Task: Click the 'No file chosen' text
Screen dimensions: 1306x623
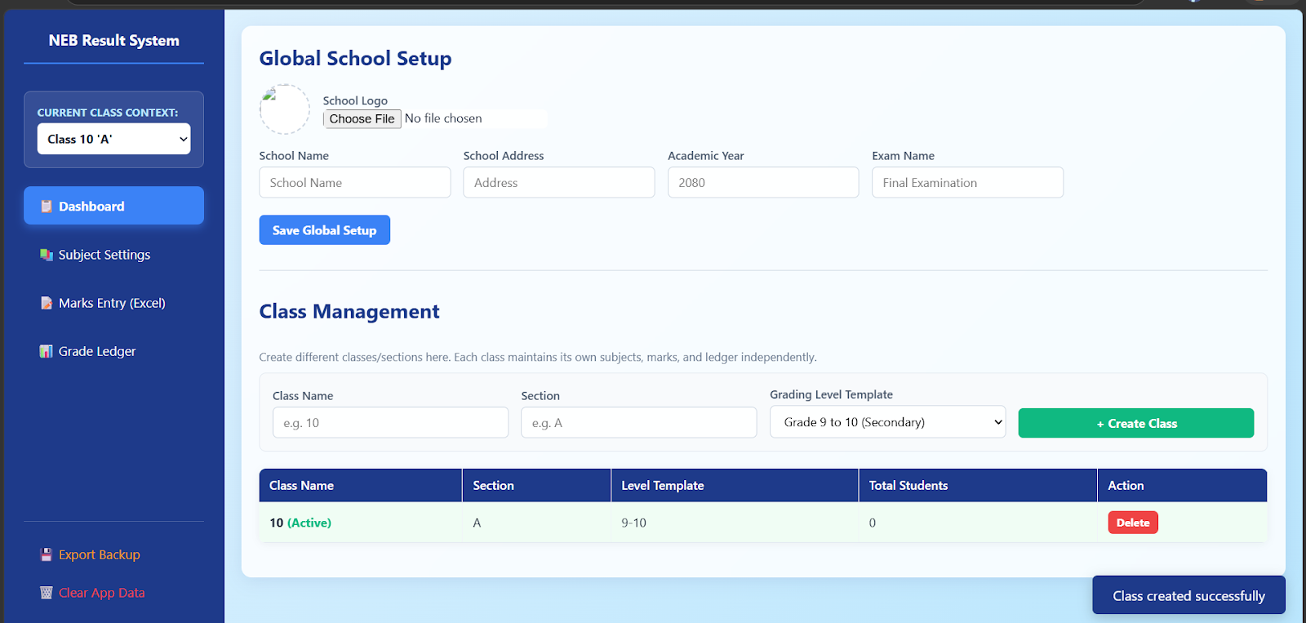Action: (x=443, y=118)
